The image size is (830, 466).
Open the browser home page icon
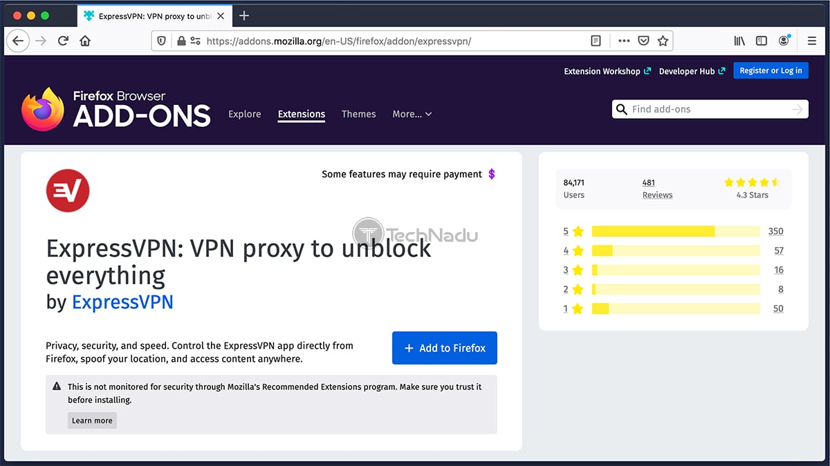pyautogui.click(x=85, y=41)
